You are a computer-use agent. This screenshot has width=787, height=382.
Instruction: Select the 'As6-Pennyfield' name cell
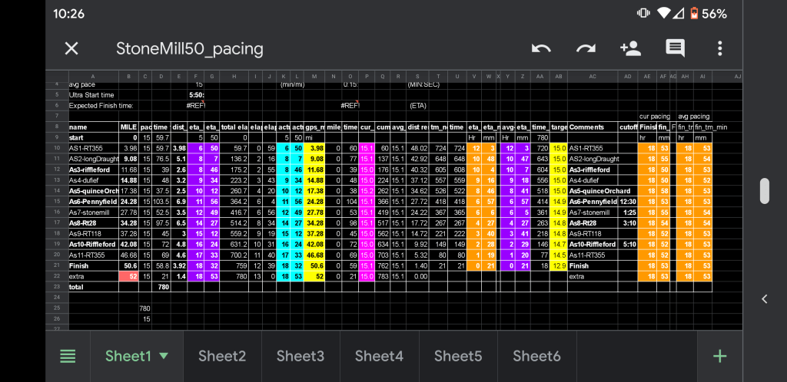coord(92,201)
